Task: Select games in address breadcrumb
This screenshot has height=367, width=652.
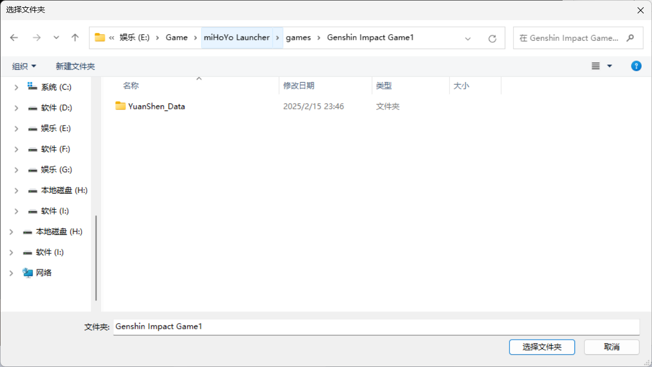Action: (x=298, y=38)
